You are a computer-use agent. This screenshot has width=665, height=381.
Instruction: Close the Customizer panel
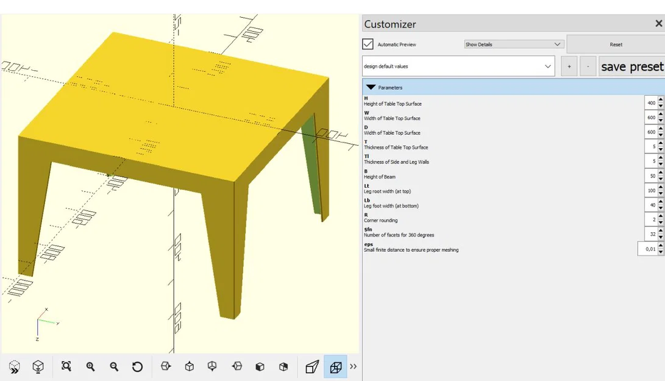659,24
